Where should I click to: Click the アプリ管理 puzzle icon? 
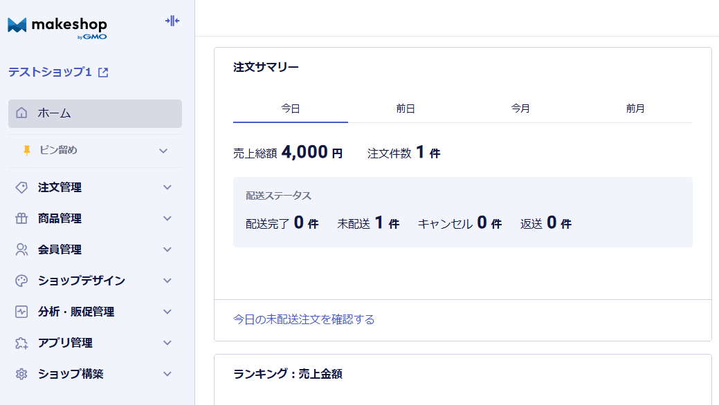pos(21,343)
